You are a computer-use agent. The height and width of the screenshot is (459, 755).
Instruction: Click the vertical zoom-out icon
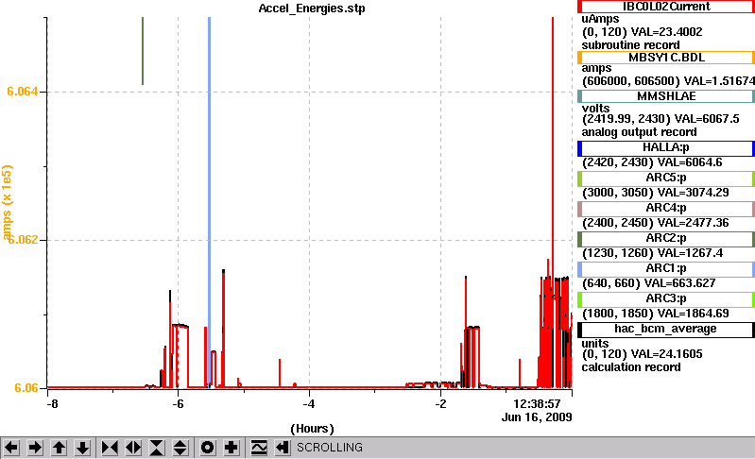180,448
